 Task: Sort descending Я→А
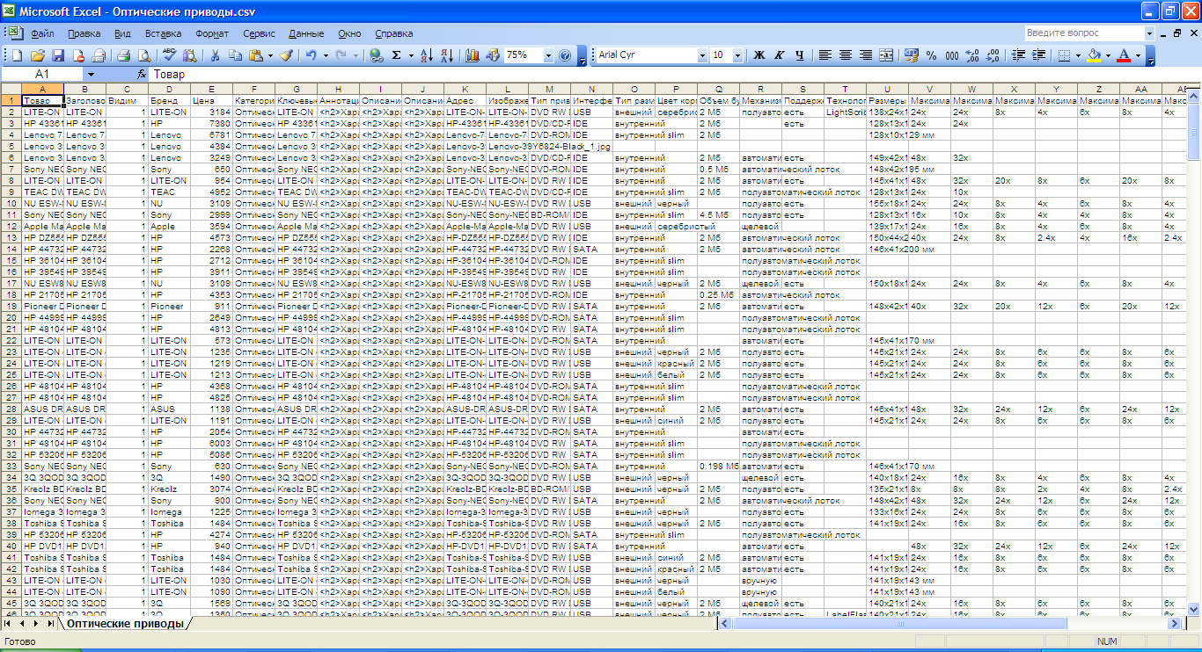pos(447,55)
